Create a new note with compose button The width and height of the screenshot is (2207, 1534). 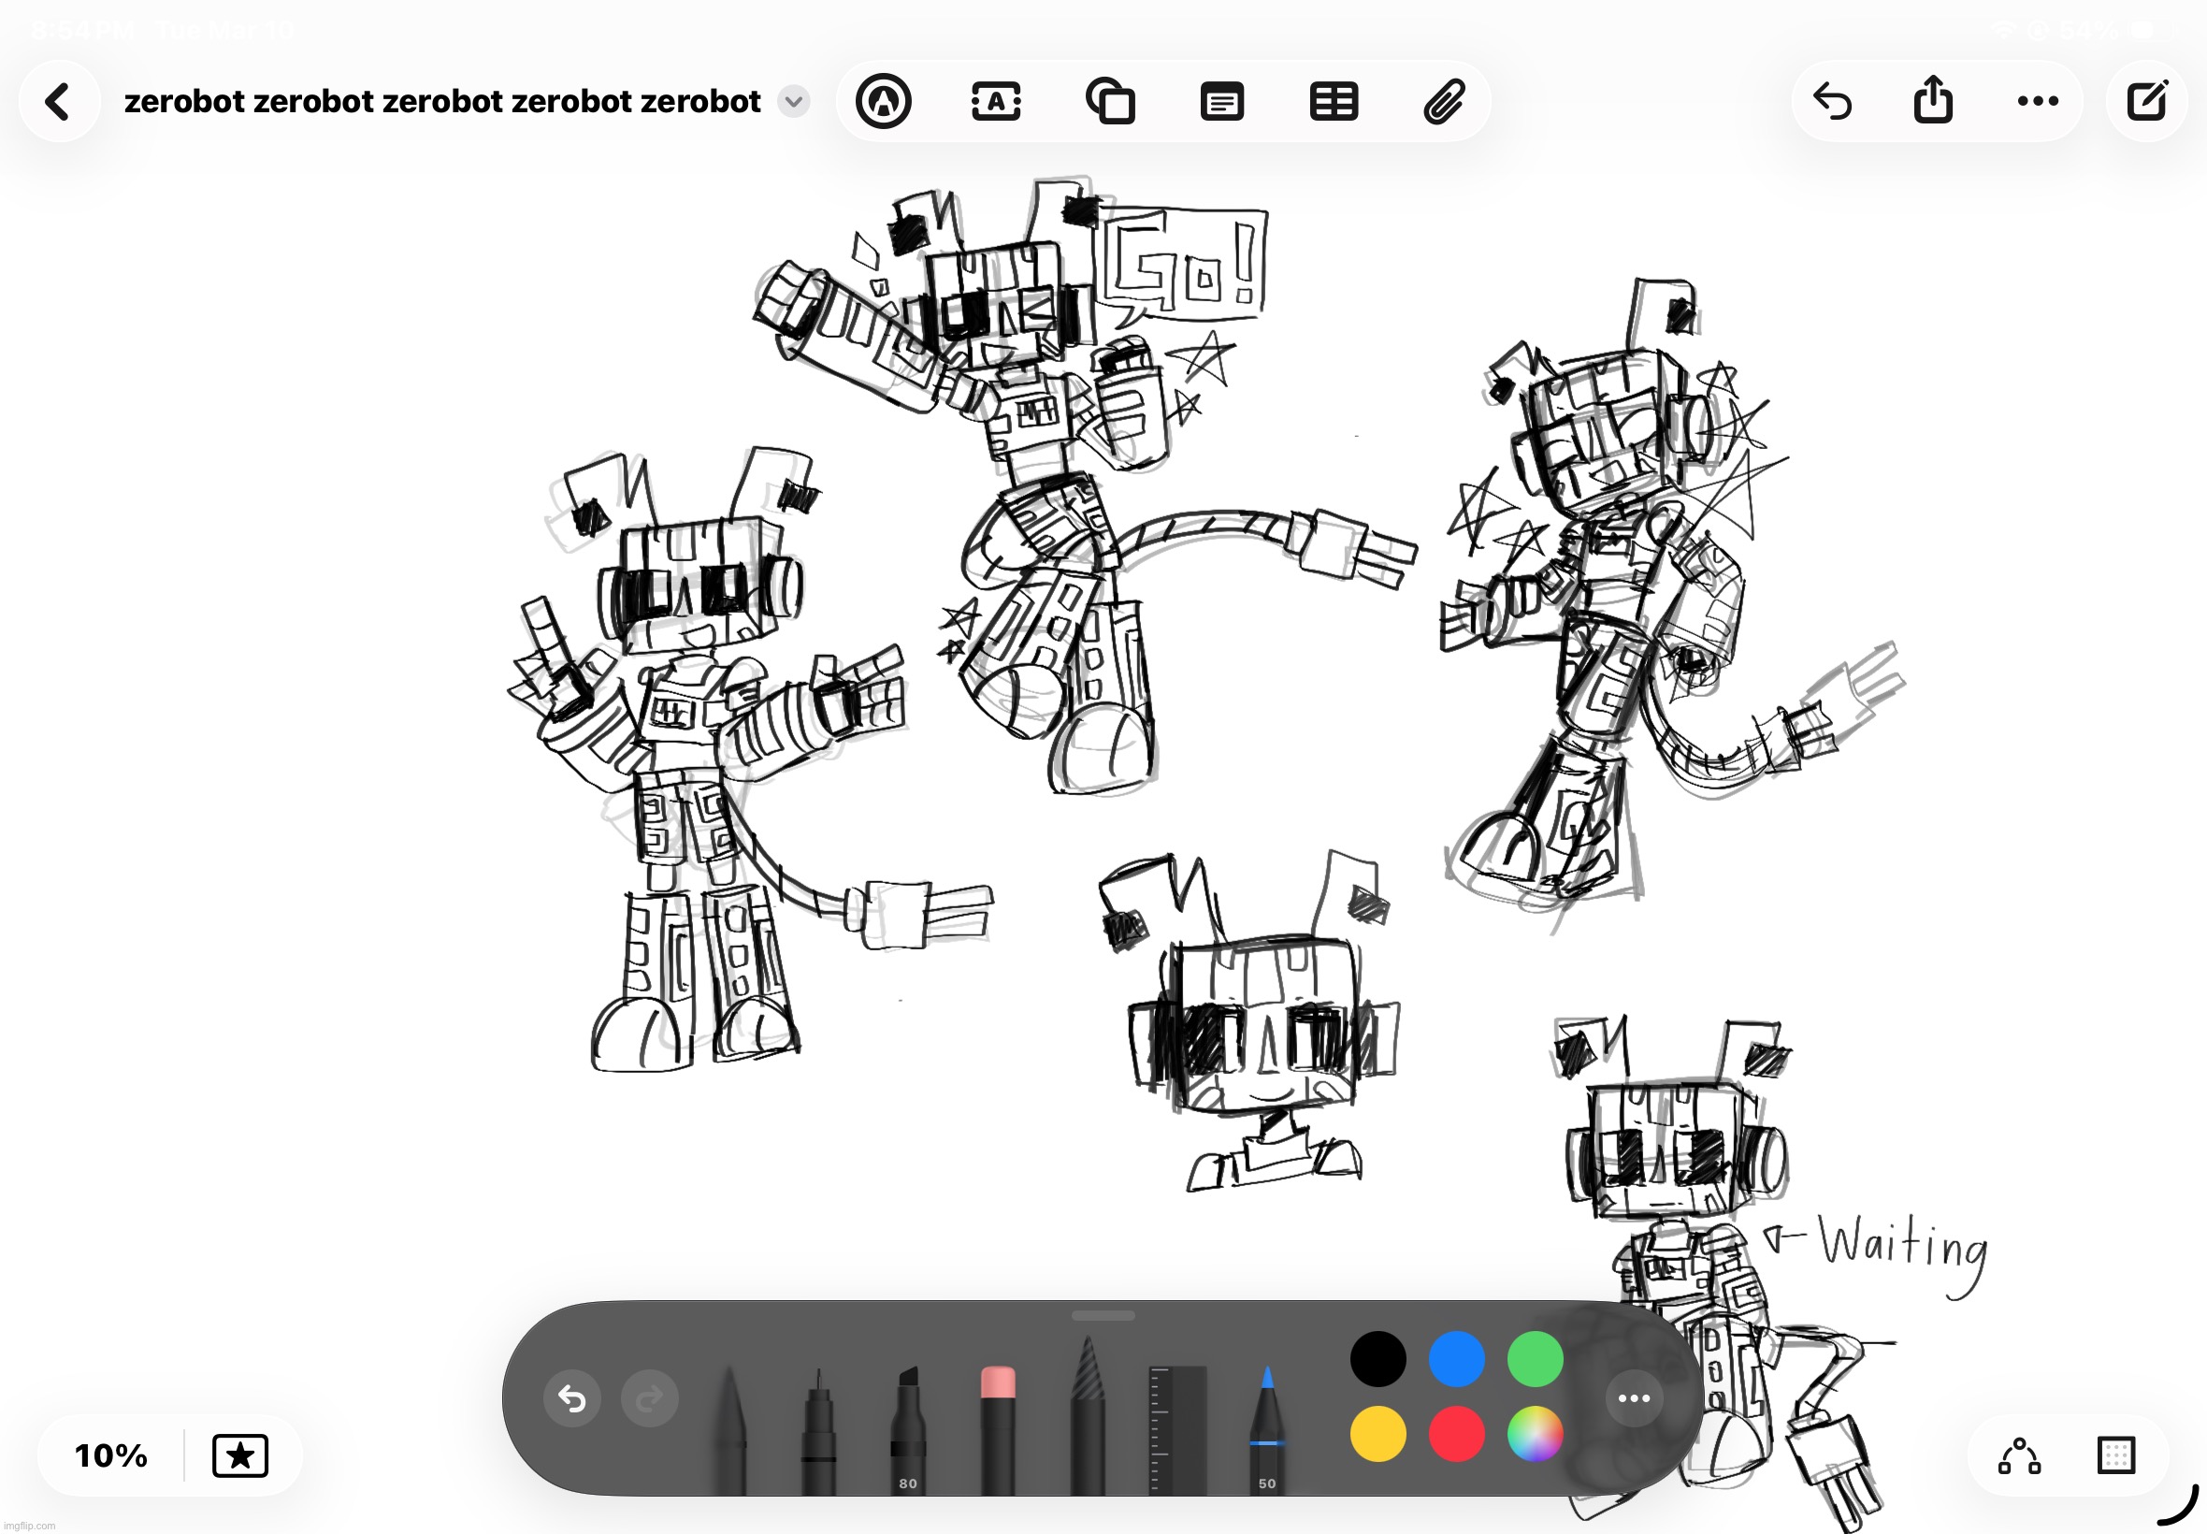(x=2146, y=101)
